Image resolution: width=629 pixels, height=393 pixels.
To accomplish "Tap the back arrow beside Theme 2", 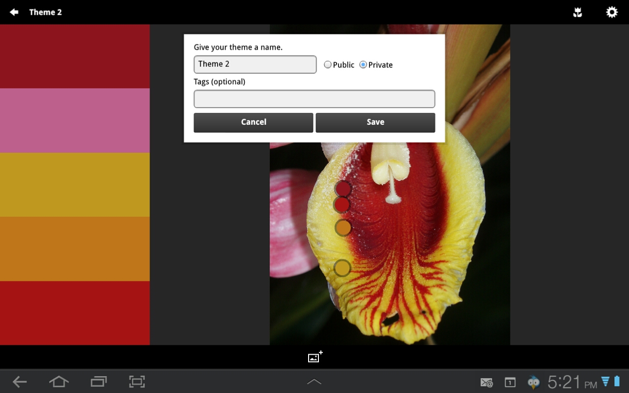I will click(14, 12).
